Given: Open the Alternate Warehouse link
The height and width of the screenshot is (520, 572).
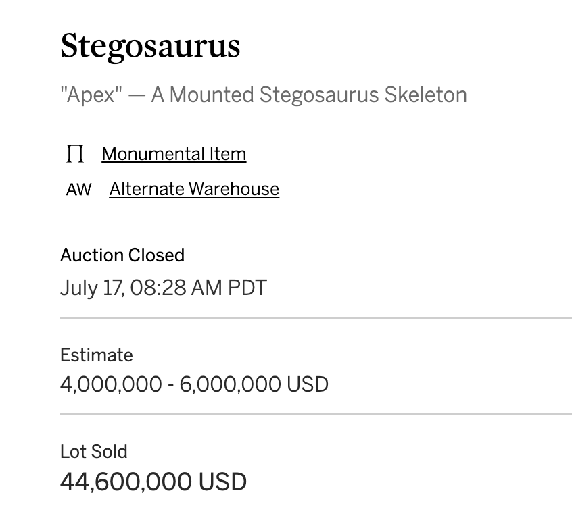Looking at the screenshot, I should pyautogui.click(x=194, y=189).
